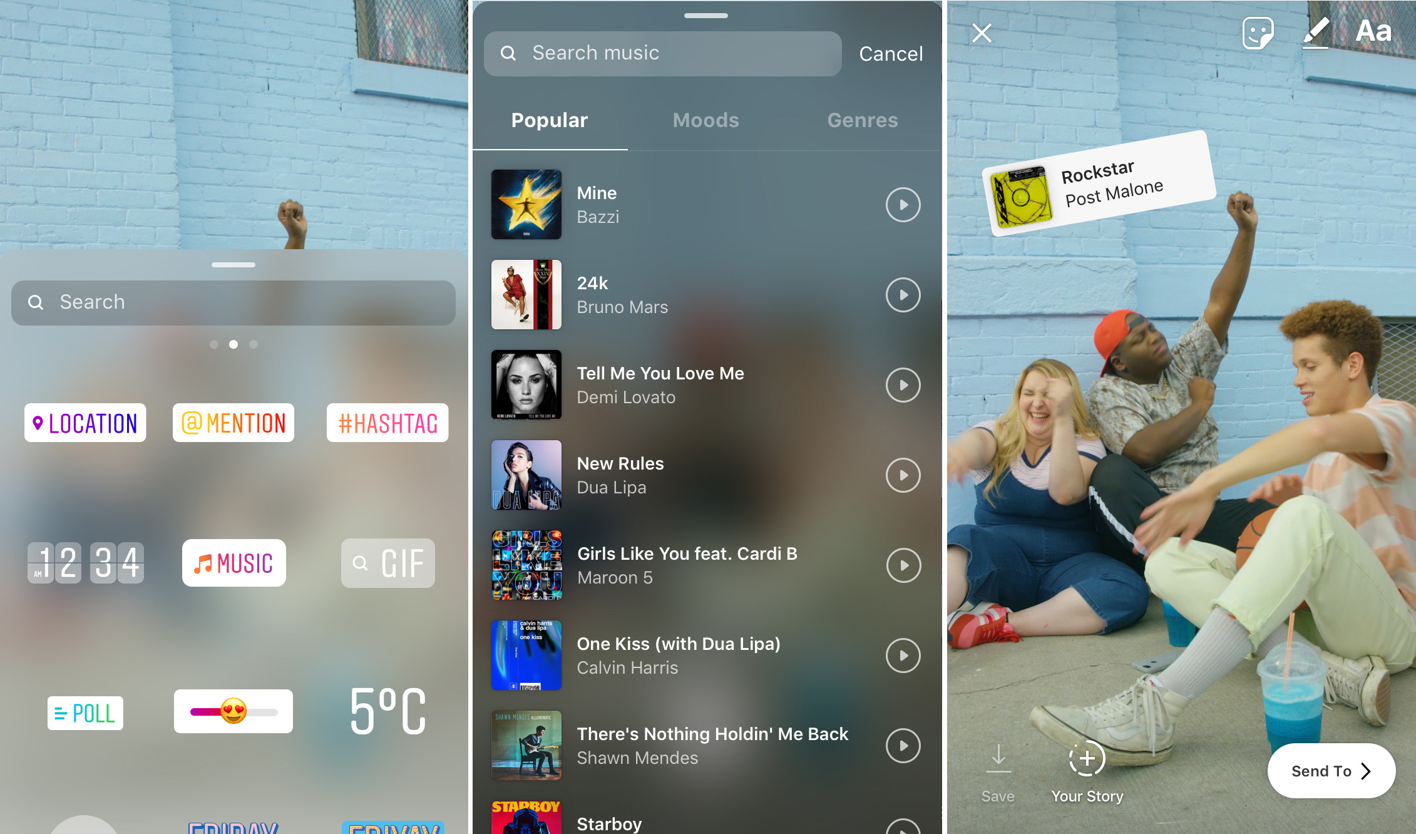
Task: Click the Hashtag sticker icon
Action: (x=387, y=421)
